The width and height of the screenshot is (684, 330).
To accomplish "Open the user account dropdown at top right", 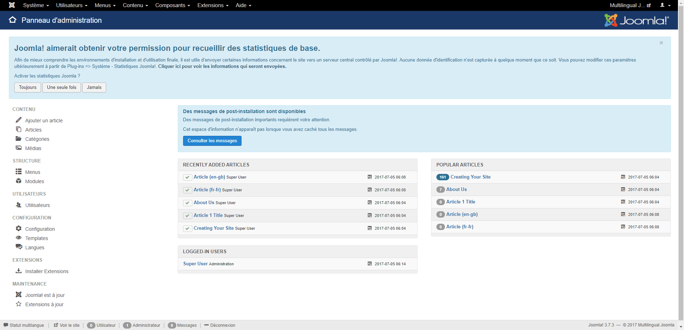I will click(x=665, y=5).
